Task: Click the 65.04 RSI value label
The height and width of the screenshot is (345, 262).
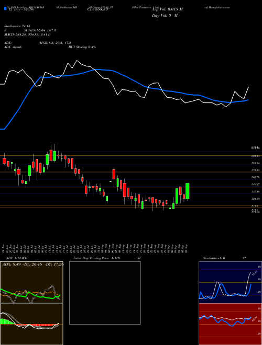Action: tap(255, 319)
